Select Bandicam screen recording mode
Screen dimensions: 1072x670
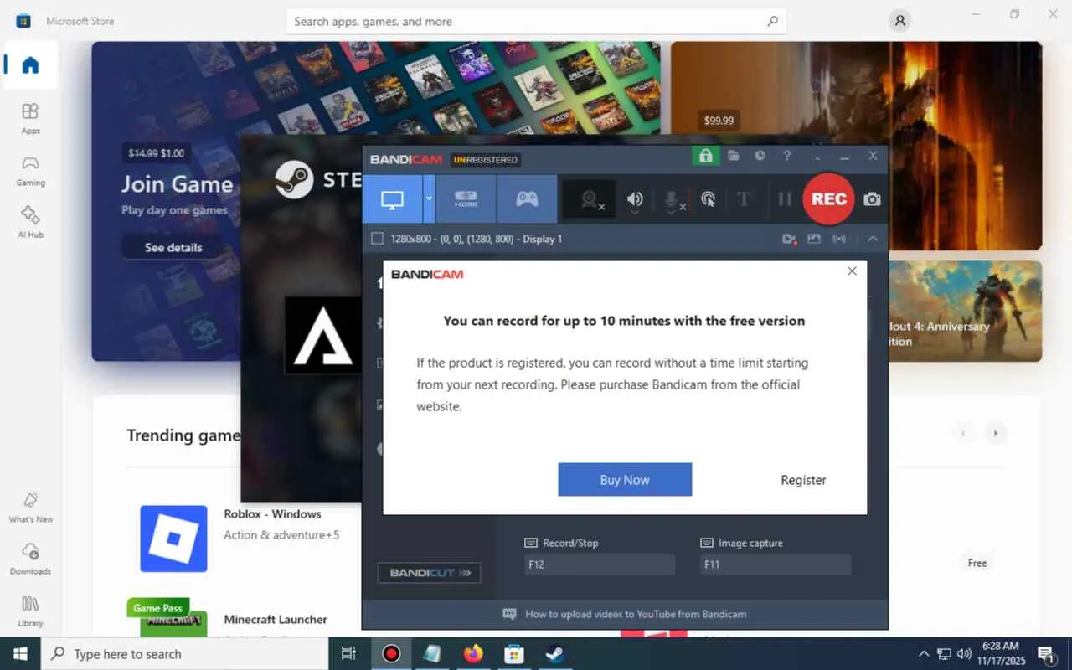tap(392, 199)
